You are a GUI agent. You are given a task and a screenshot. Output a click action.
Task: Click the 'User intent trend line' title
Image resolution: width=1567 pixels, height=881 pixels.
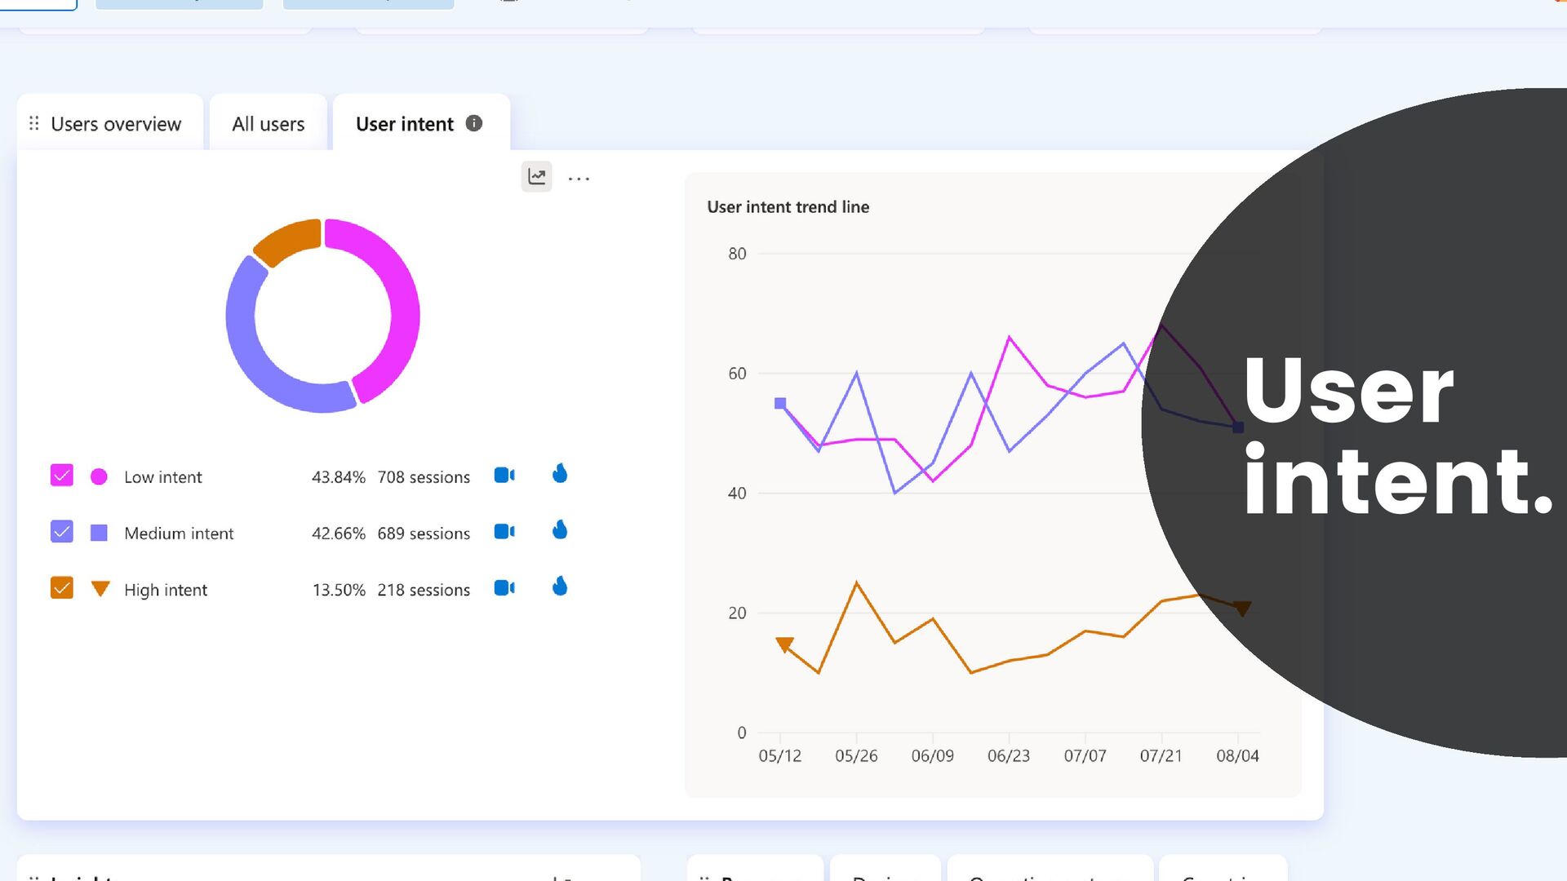[x=788, y=207]
